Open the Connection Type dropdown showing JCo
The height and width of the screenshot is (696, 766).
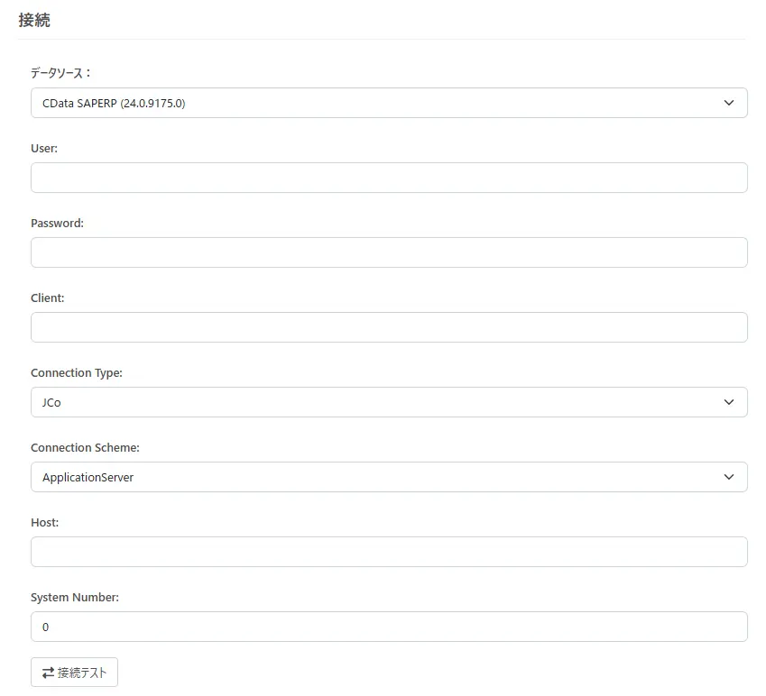(388, 402)
